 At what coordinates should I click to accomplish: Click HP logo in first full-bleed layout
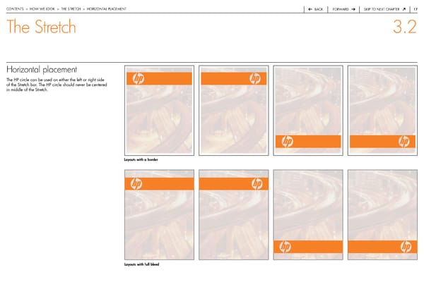pos(136,184)
